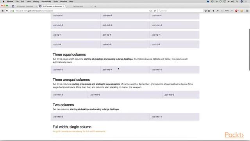The image size is (250, 141).
Task: Click the Firefox home button
Action: pyautogui.click(x=3, y=11)
